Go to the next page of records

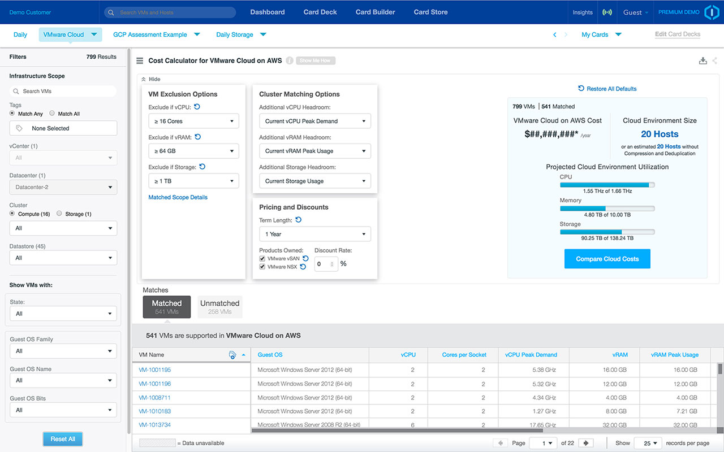click(x=586, y=443)
